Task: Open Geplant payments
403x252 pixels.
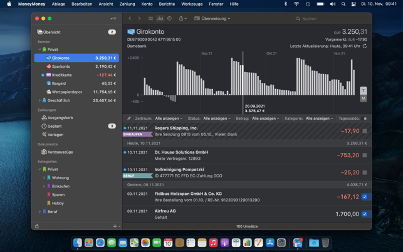Action: (x=76, y=126)
